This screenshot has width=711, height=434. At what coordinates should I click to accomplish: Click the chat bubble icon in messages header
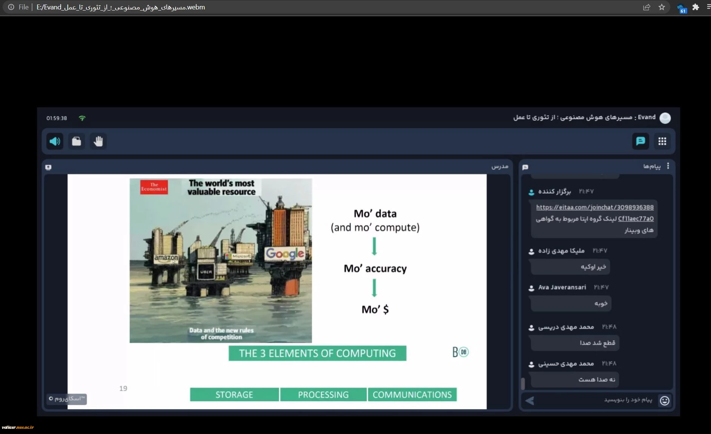point(525,167)
